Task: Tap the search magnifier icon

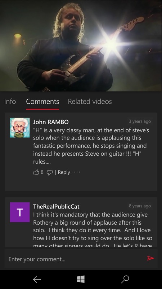Action: tap(125, 279)
